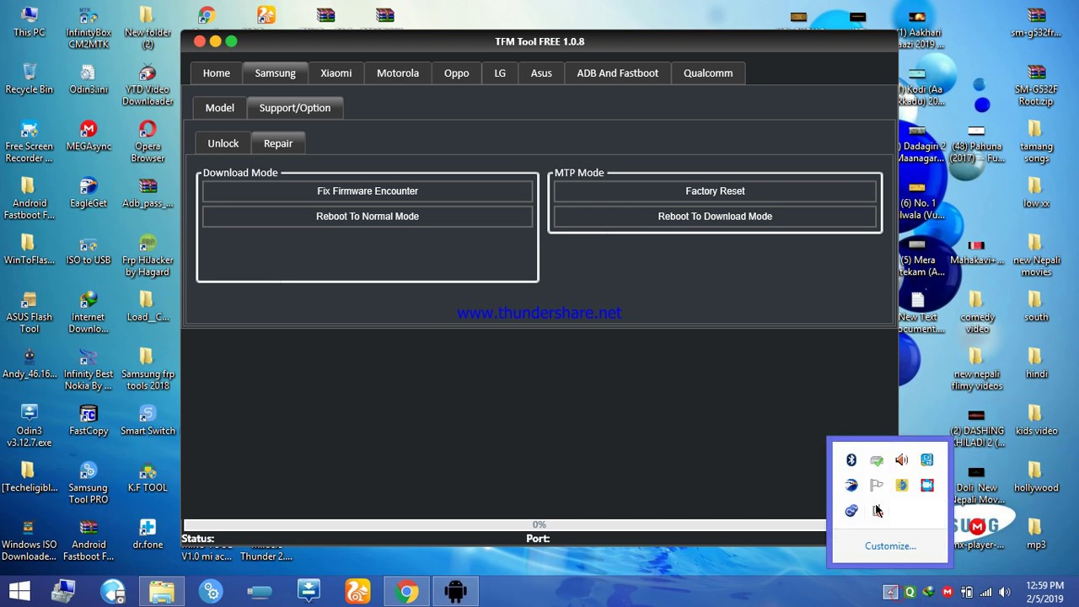Click the MEGA tray icon in taskbar

947,593
